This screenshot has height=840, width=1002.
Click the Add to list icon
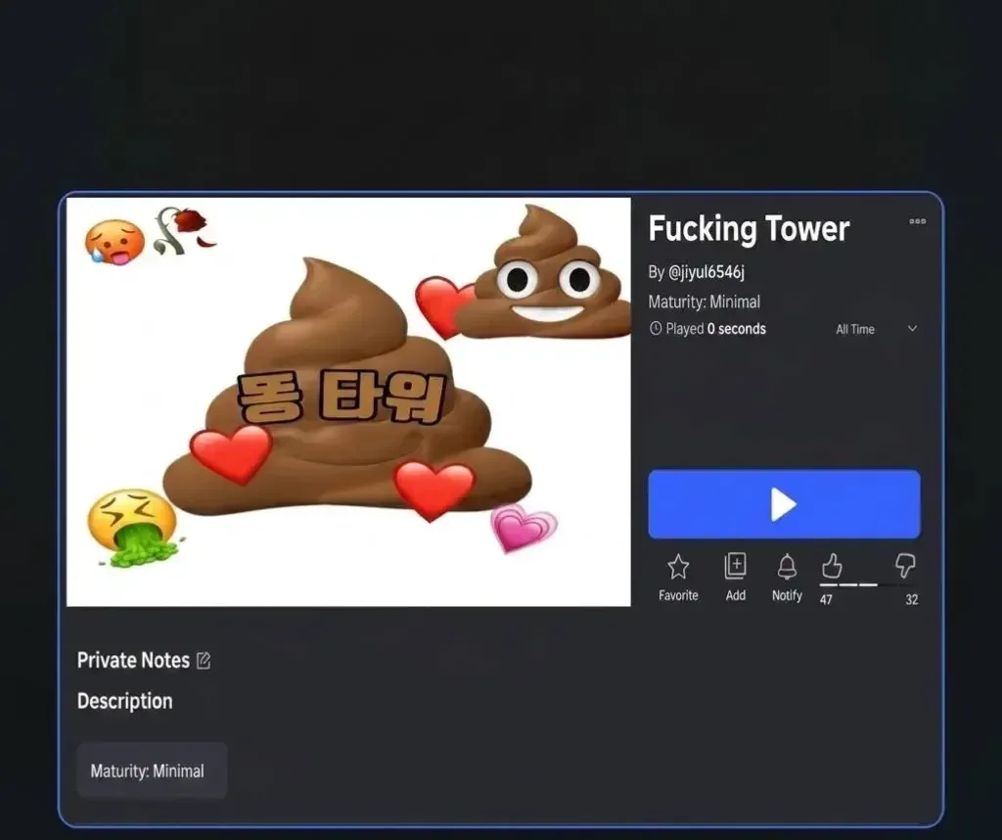pyautogui.click(x=735, y=567)
